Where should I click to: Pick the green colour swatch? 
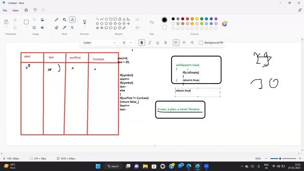(201, 19)
